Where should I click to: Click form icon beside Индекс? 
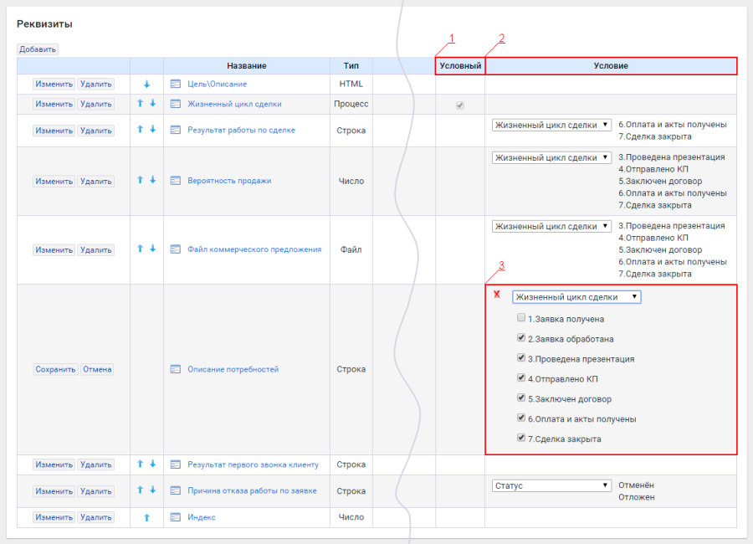[176, 517]
